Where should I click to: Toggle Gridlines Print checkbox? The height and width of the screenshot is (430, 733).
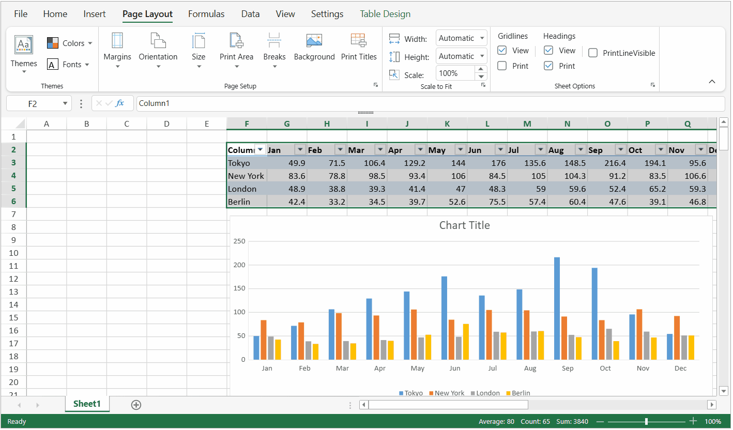[x=502, y=66]
